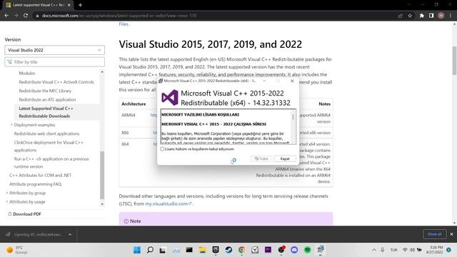Image resolution: width=457 pixels, height=257 pixels.
Task: Use the license text scrollbar
Action: pos(293,116)
